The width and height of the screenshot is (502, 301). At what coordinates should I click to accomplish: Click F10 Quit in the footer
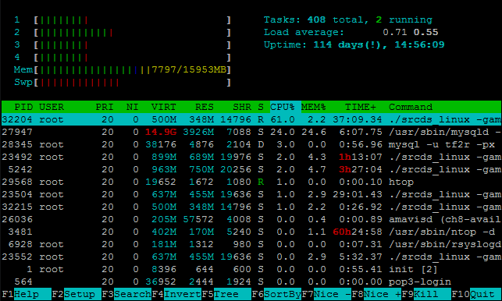coord(475,294)
